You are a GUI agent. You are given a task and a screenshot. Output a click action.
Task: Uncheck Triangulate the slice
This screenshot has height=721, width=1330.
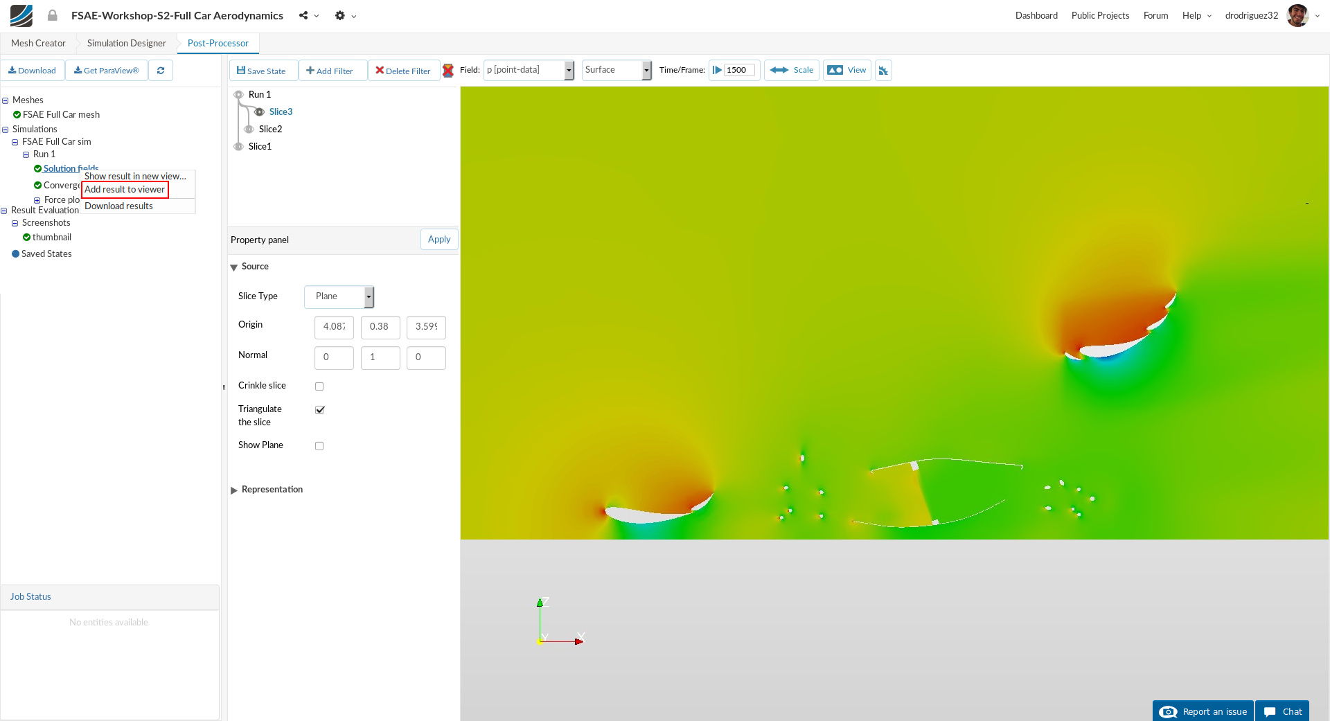[319, 410]
